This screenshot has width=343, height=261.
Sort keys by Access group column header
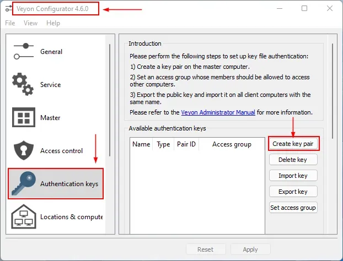coord(232,144)
